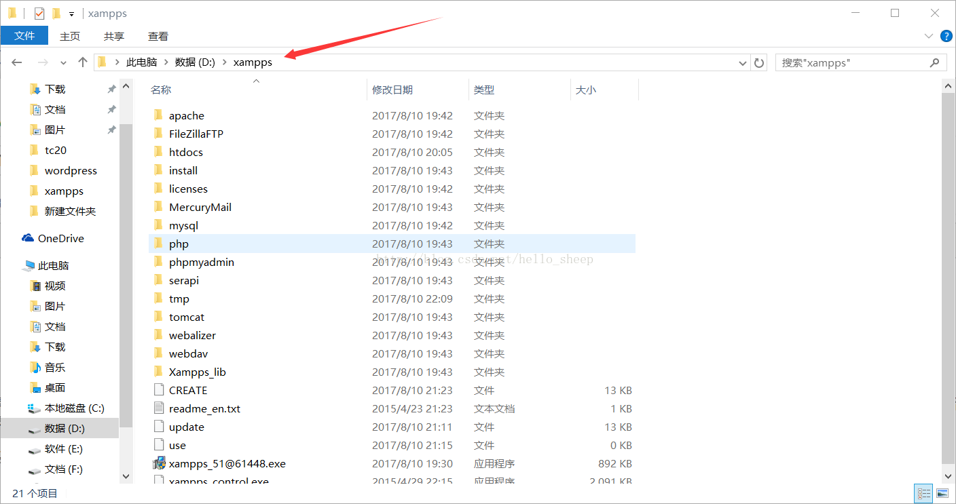Open the 文件 menu tab
The image size is (956, 504).
(x=24, y=36)
